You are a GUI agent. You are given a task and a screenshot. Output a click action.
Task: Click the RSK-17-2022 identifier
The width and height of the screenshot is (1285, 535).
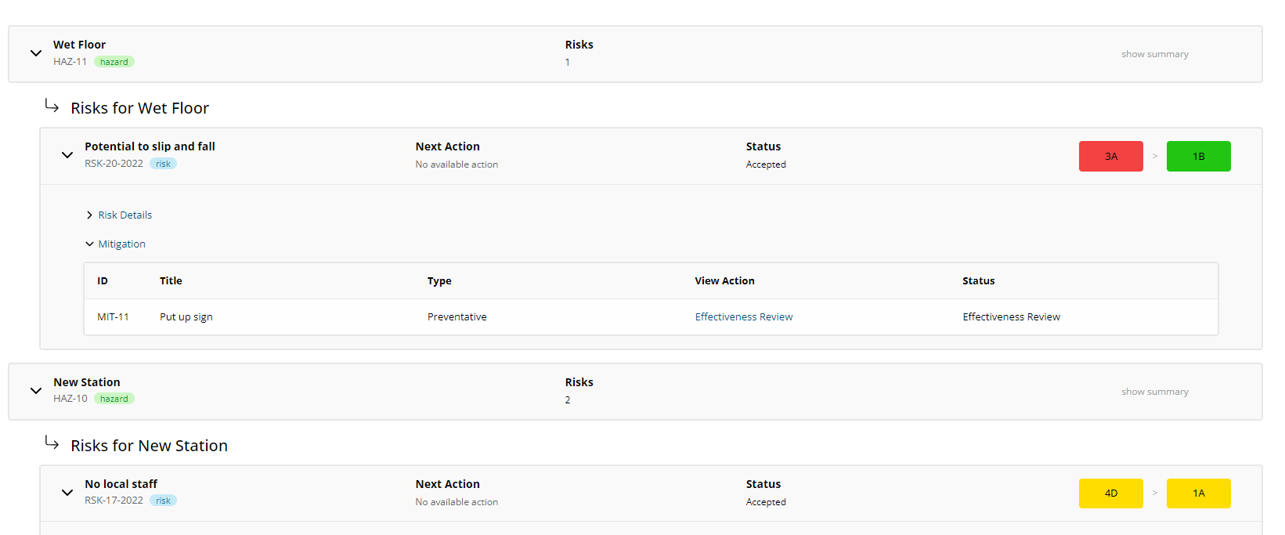(x=114, y=501)
